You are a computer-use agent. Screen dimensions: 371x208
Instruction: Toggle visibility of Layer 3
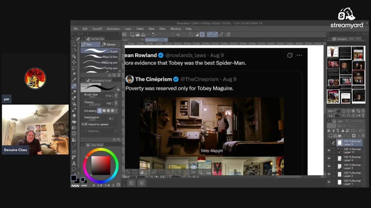[329, 166]
